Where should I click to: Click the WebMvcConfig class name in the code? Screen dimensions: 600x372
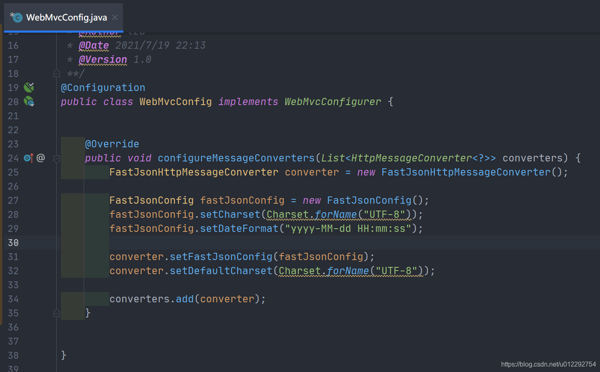[175, 101]
